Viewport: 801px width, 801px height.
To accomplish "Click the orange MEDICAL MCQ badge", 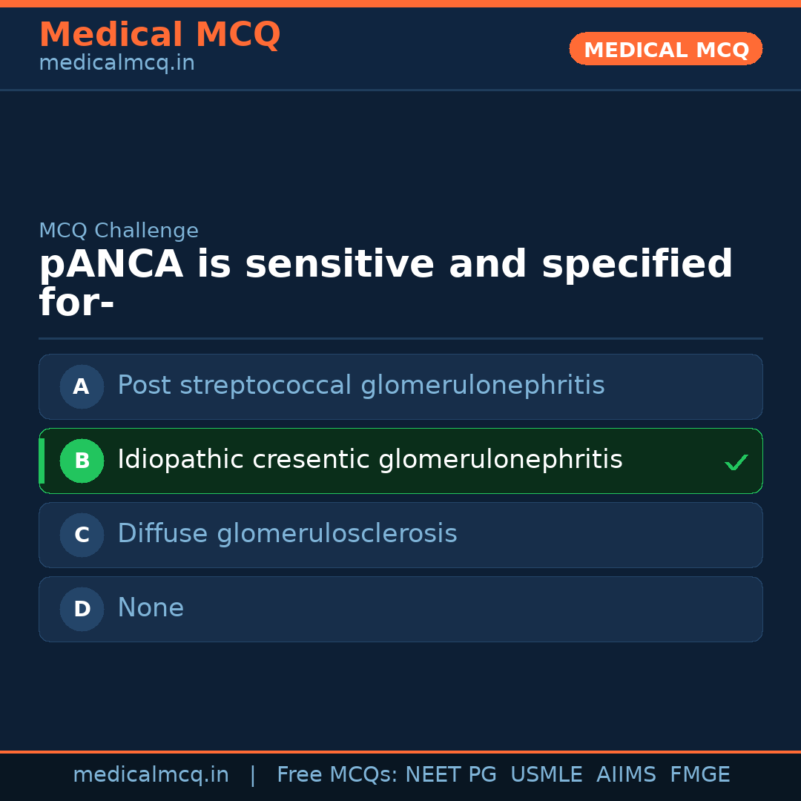I will [x=665, y=49].
